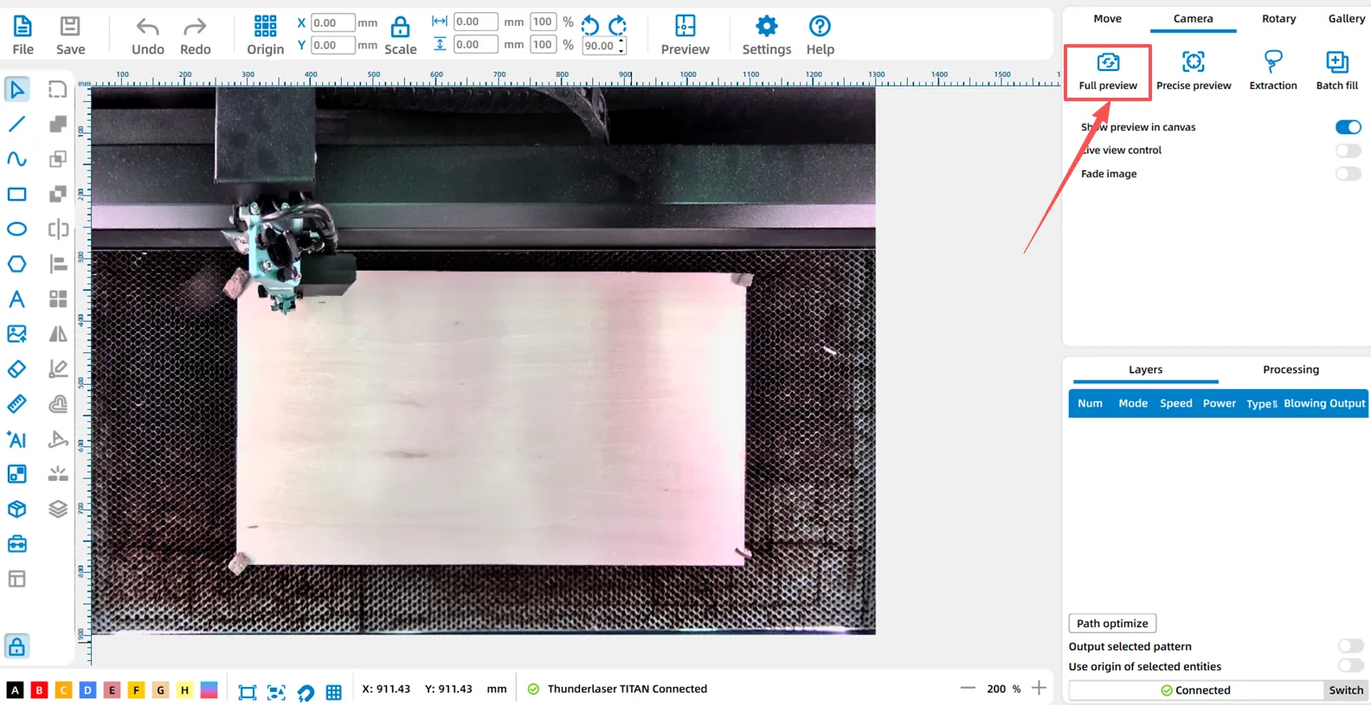
Task: Click the Batch fill icon
Action: (x=1336, y=62)
